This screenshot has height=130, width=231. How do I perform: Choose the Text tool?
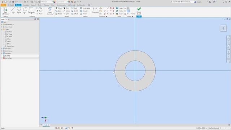coord(39,11)
